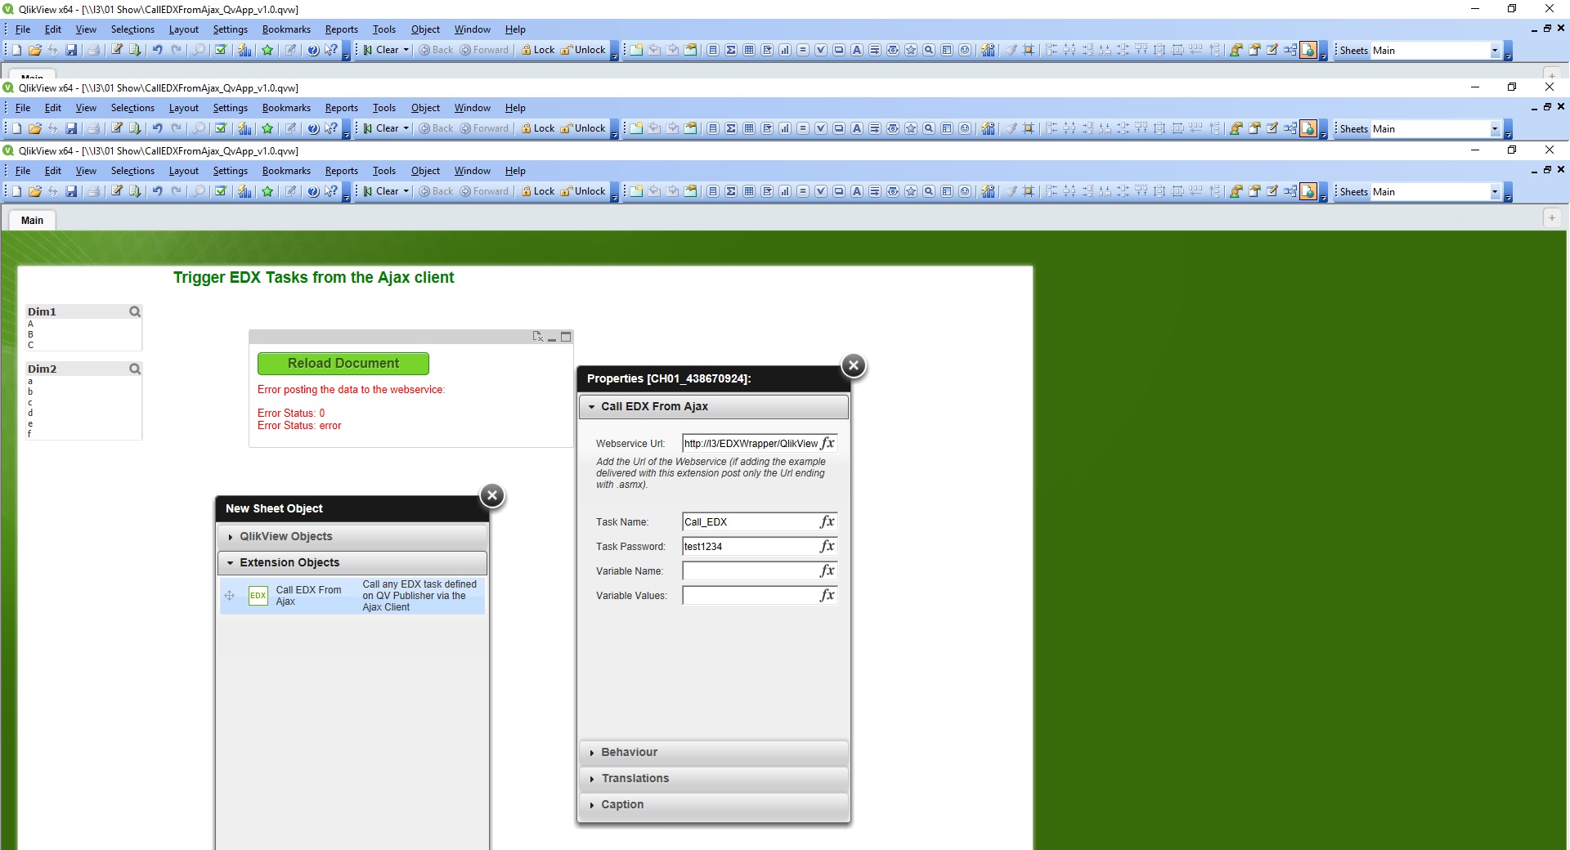Click Open folder icon in front window toolbar
Screen dimensions: 1570x850
[34, 191]
